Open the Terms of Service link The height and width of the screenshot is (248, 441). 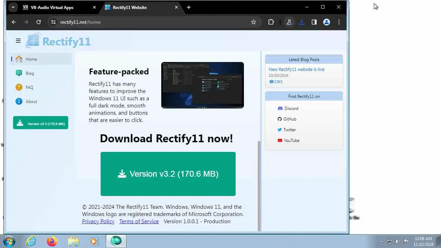click(139, 221)
